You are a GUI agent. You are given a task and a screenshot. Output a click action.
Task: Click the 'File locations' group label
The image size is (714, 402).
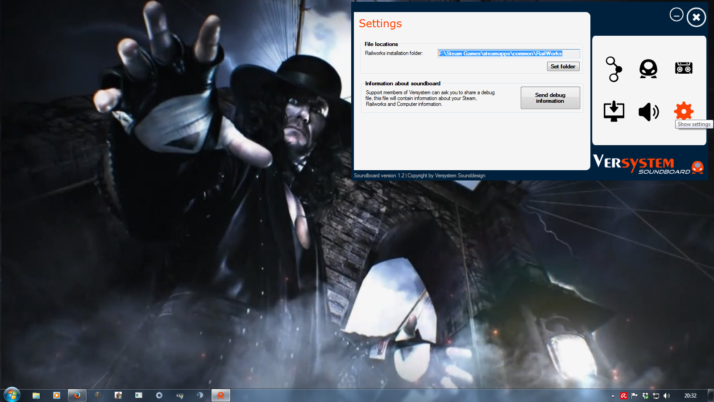pos(381,44)
